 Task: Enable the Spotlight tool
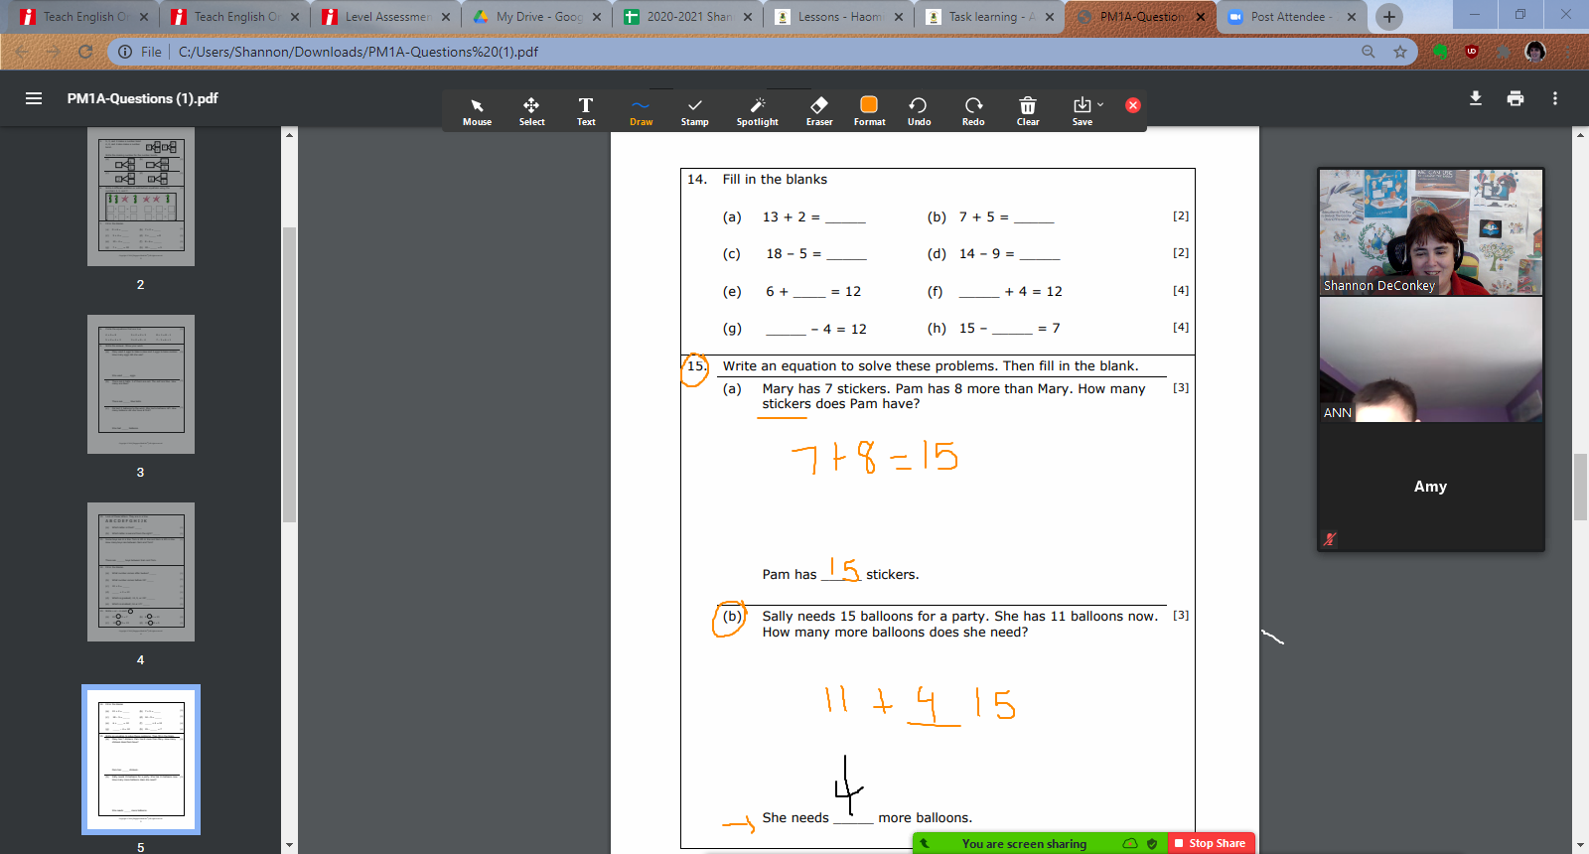[x=758, y=110]
